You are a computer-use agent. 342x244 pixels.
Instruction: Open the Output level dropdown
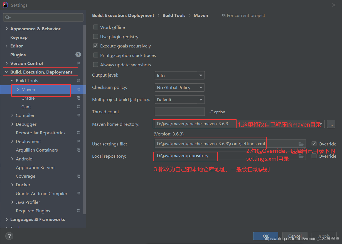coord(179,76)
